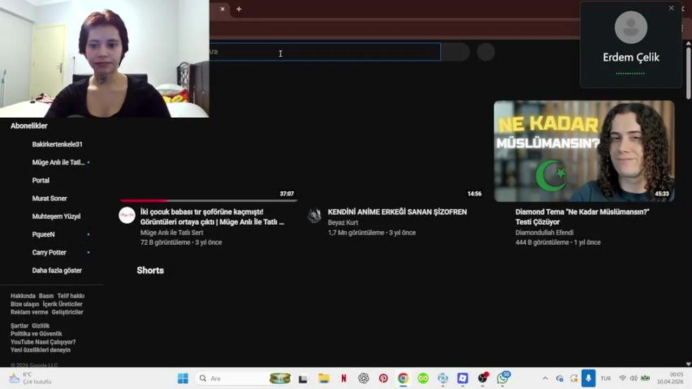Image resolution: width=692 pixels, height=389 pixels.
Task: Open the Şartlar footer link
Action: click(x=19, y=326)
